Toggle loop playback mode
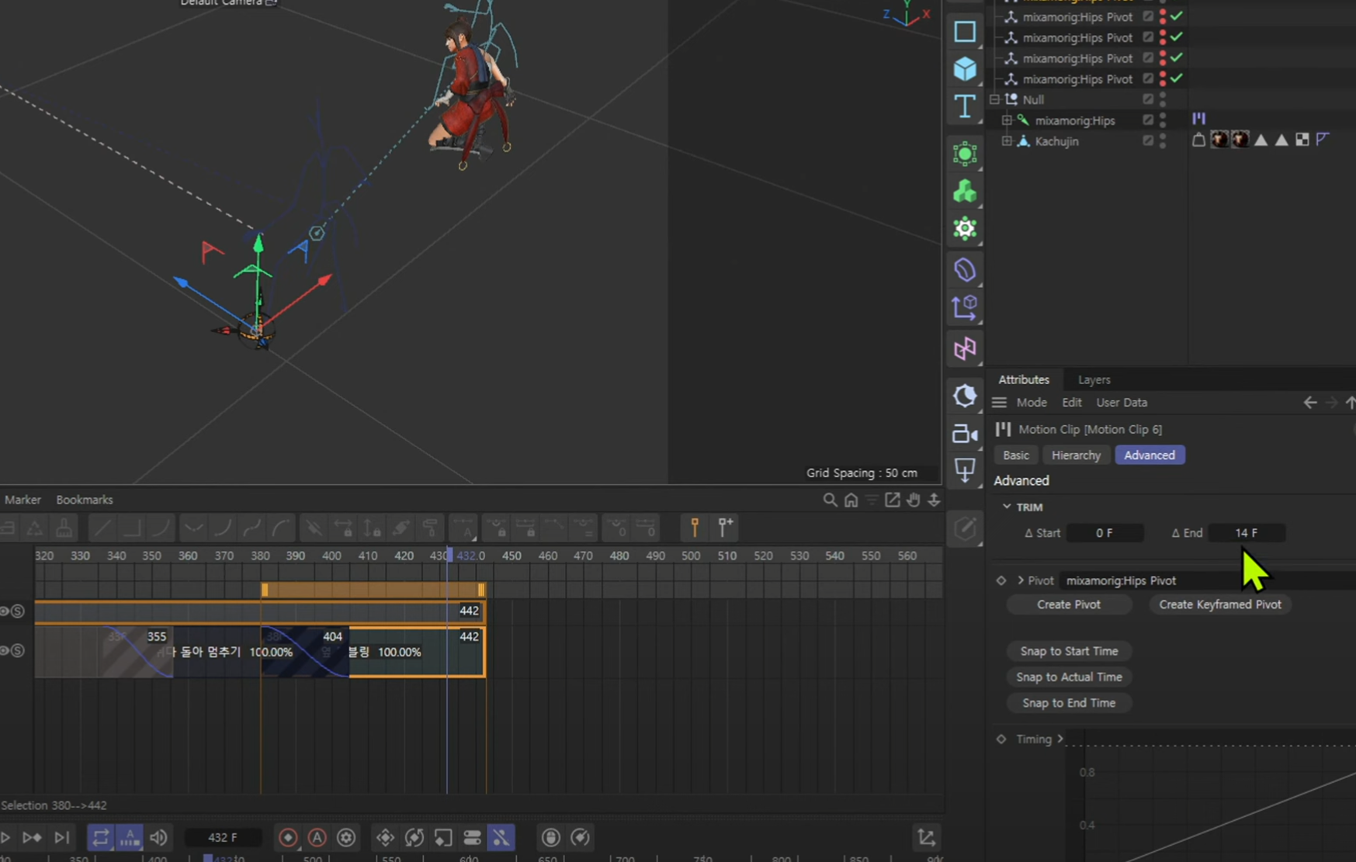1356x862 pixels. click(x=100, y=837)
